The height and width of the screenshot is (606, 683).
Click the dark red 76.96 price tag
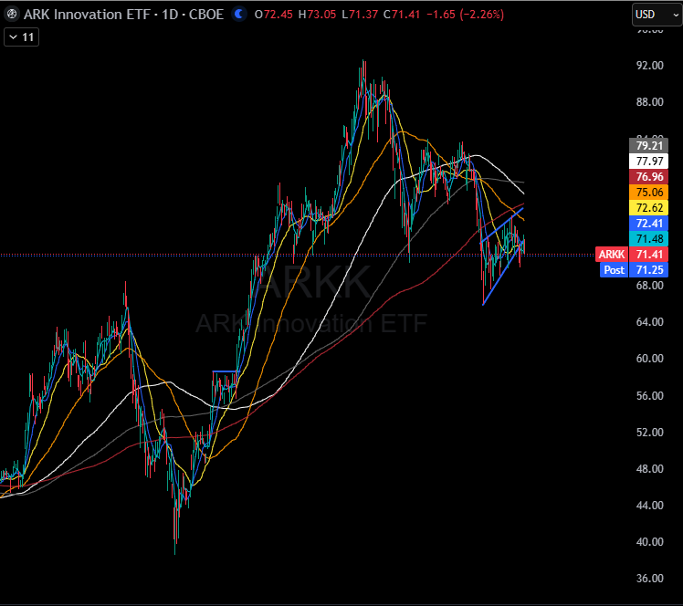point(649,177)
